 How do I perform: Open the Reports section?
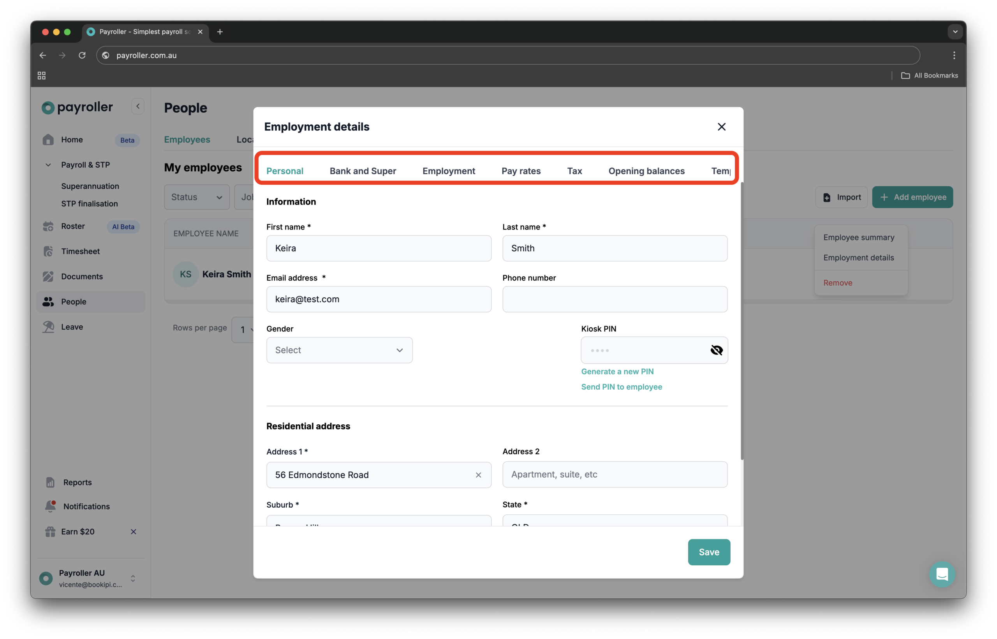pos(77,482)
